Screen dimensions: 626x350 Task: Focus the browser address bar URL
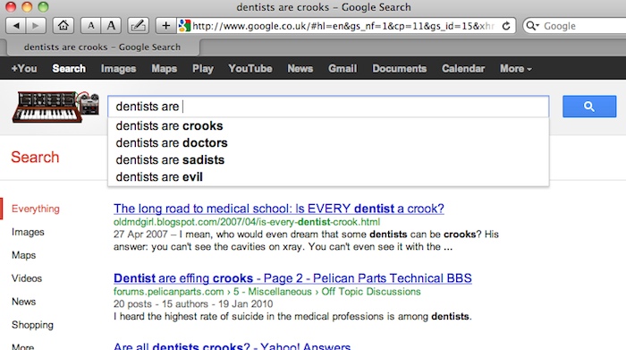point(343,26)
